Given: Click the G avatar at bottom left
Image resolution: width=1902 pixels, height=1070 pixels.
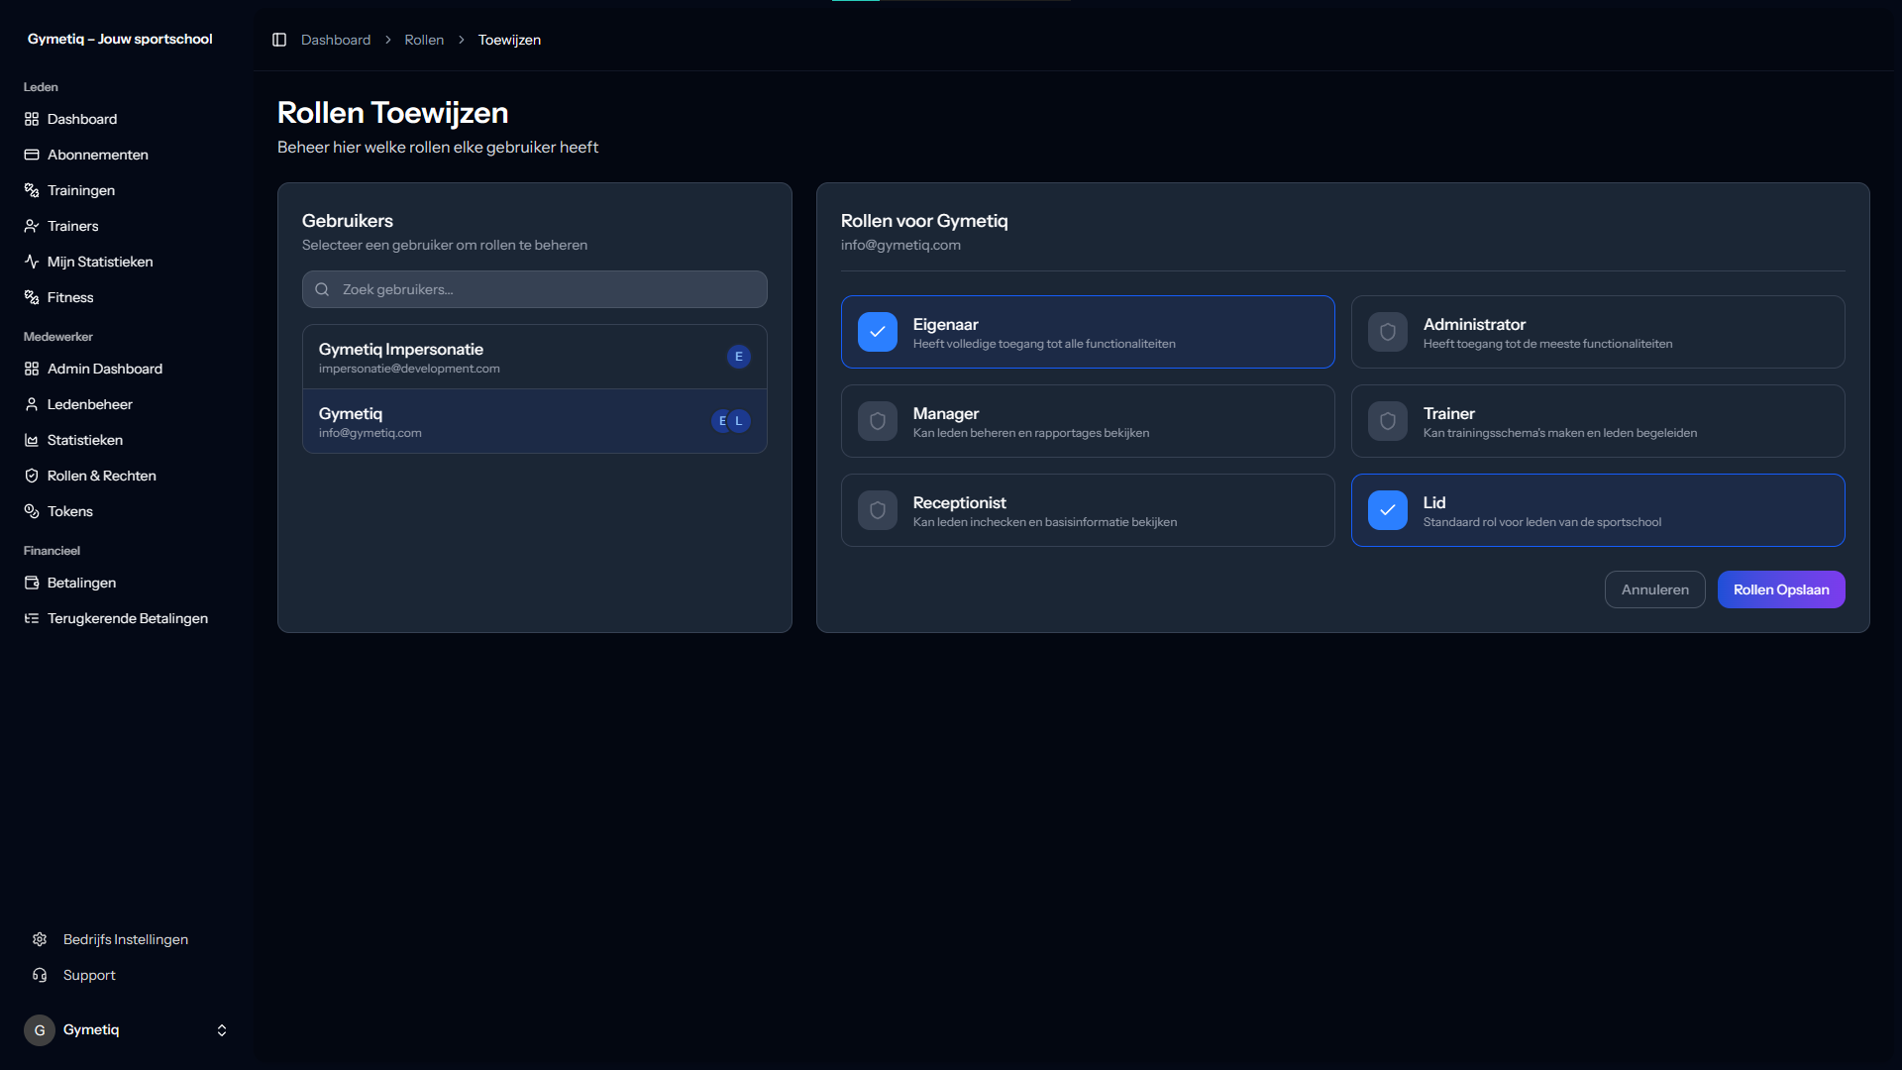Looking at the screenshot, I should pos(40,1030).
